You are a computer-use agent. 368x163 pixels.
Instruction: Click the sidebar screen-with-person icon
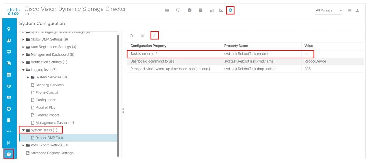tap(9, 41)
